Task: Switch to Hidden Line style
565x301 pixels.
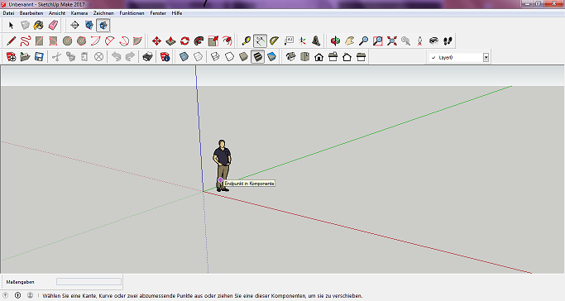Action: click(x=229, y=57)
